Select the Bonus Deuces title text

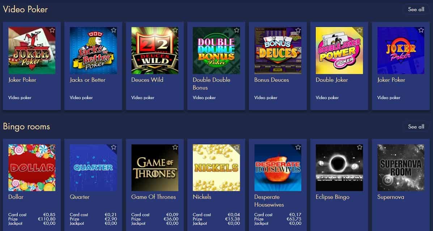click(271, 80)
